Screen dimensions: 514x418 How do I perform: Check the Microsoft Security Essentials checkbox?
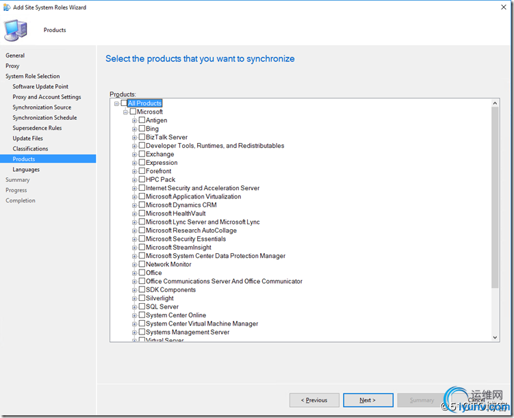(x=142, y=239)
